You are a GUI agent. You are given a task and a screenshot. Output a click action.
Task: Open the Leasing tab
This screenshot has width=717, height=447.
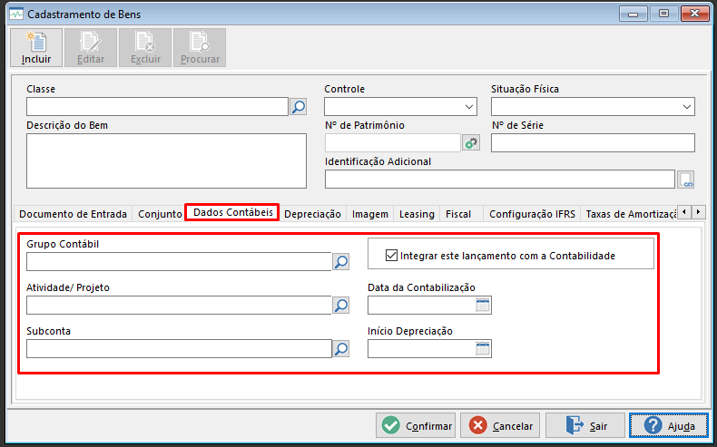tap(417, 214)
